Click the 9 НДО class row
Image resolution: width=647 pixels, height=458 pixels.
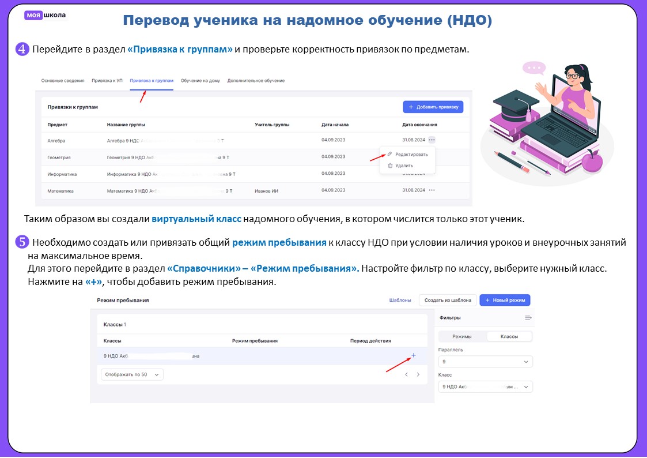coord(262,356)
